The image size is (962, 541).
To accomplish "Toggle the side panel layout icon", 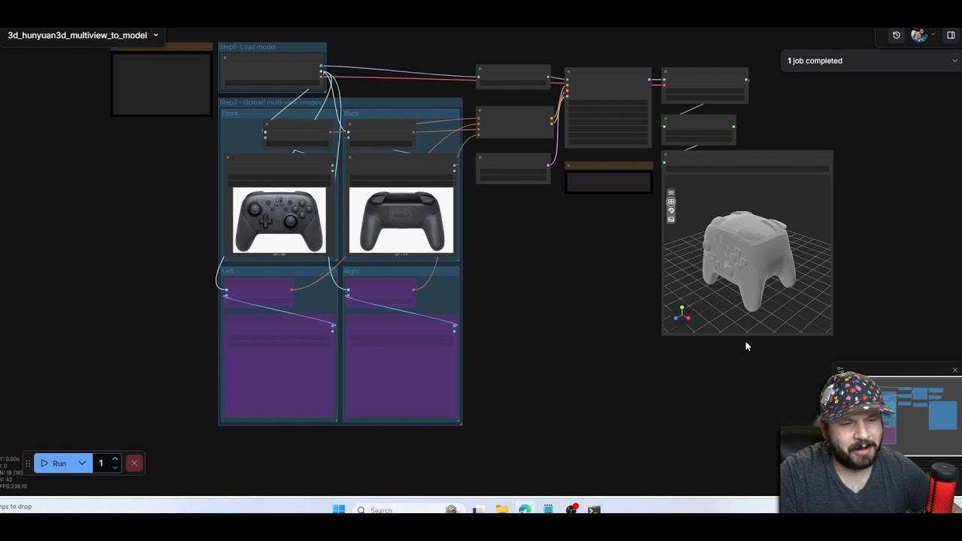I will click(951, 35).
